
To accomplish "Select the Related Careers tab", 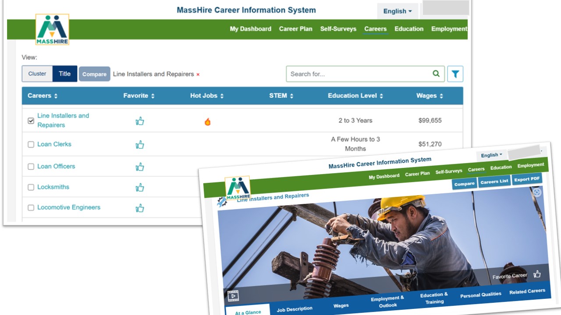I will point(527,291).
